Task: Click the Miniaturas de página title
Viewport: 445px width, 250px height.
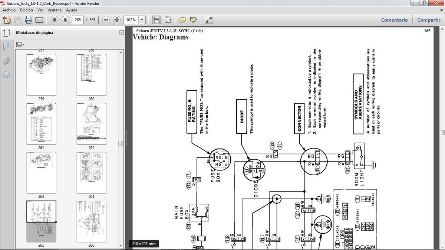Action: click(34, 33)
